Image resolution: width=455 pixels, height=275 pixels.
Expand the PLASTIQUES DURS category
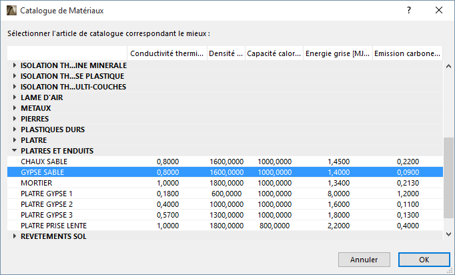(x=15, y=129)
